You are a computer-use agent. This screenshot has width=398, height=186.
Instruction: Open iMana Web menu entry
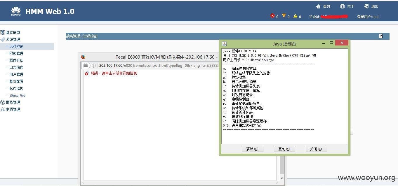[x=18, y=95]
